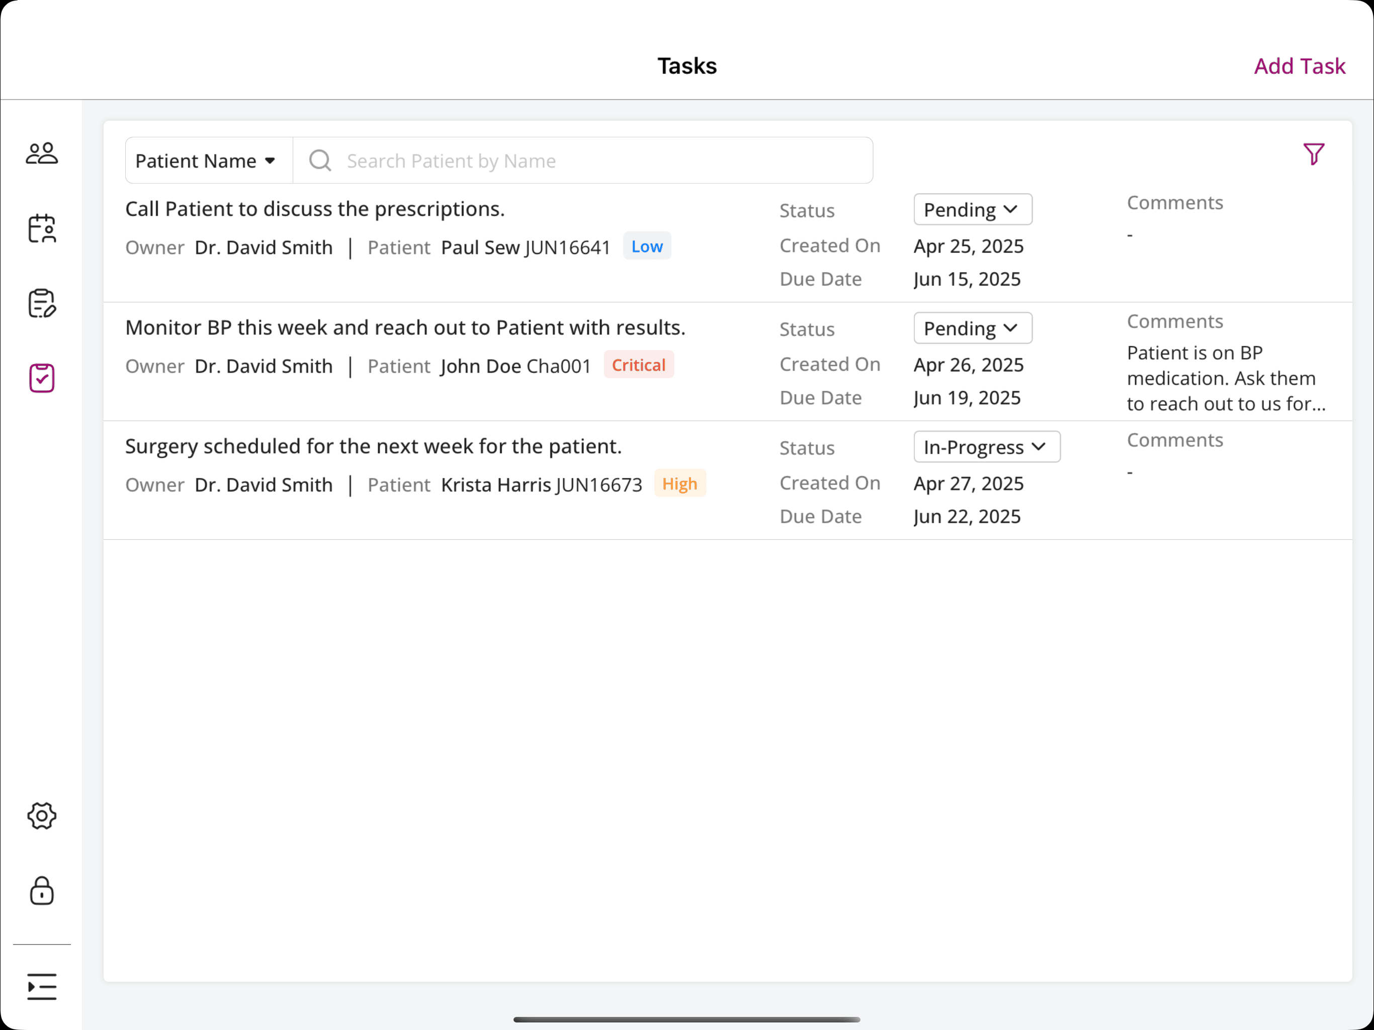The image size is (1374, 1030).
Task: Select patient name Krista Harris JUN16673
Action: (x=541, y=484)
